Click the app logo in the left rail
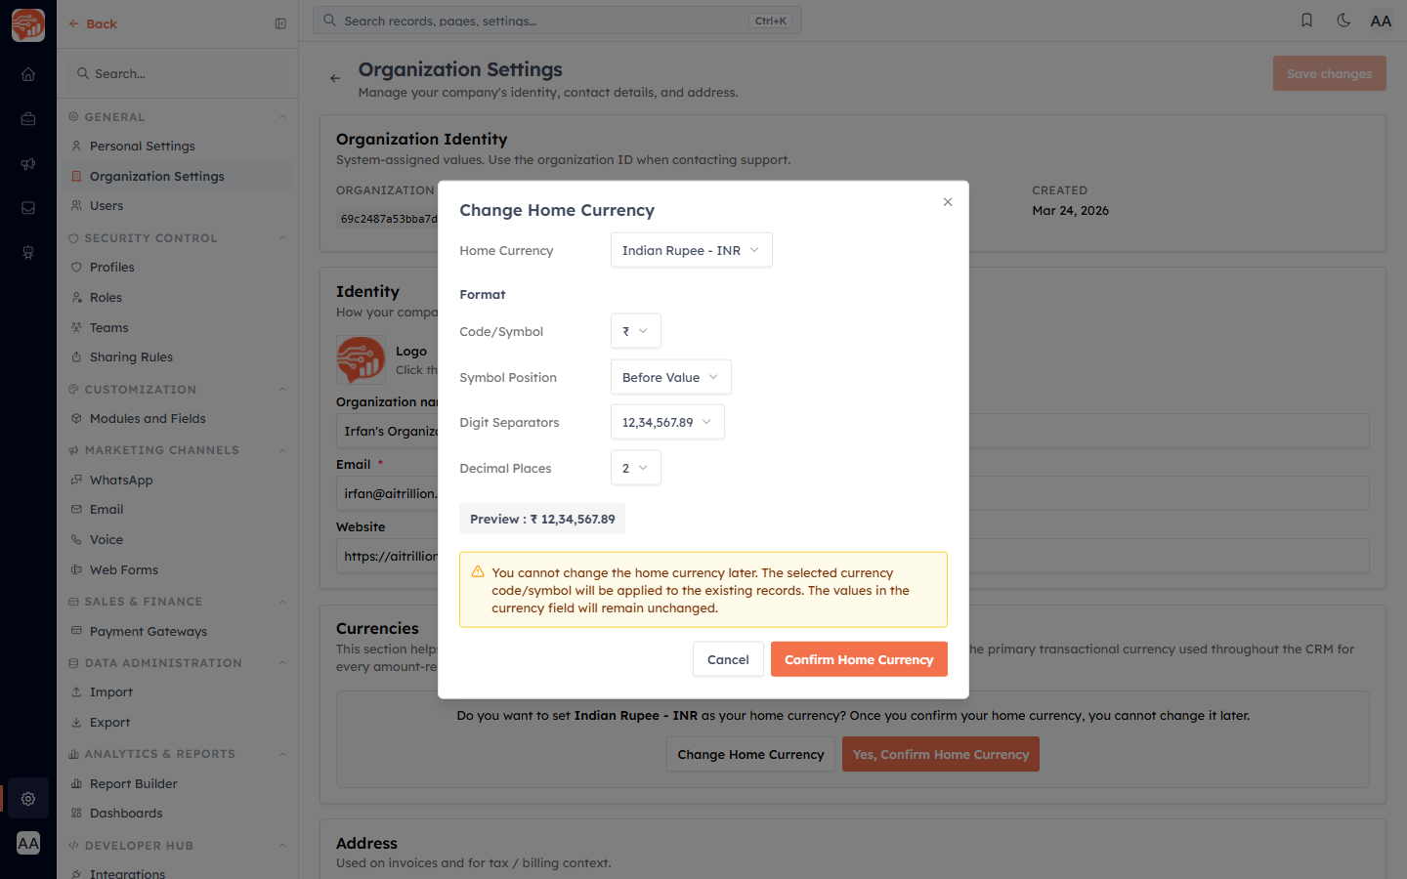1407x879 pixels. tap(28, 25)
